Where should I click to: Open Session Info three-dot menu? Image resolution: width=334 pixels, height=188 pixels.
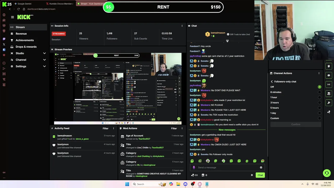pyautogui.click(x=182, y=26)
